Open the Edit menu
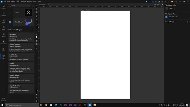190x107 pixels. [9, 1]
